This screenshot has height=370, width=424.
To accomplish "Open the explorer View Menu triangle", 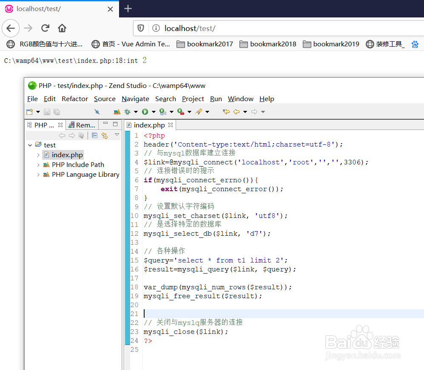I will click(x=117, y=135).
